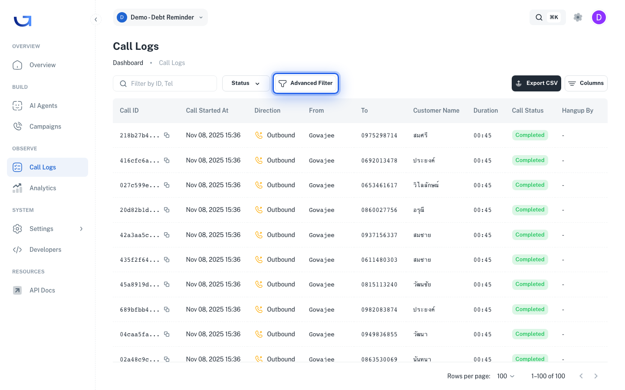Copy call ID 42a3aa5c using its copy icon
Image resolution: width=625 pixels, height=390 pixels.
(x=167, y=235)
